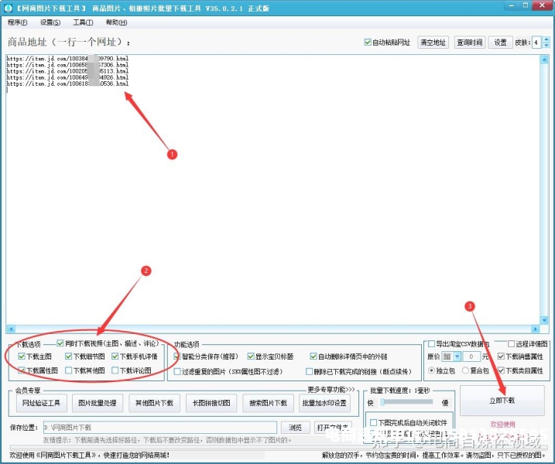Uncheck the 下载手机详情 checkbox
Viewport: 555px width, 464px height.
coord(115,357)
